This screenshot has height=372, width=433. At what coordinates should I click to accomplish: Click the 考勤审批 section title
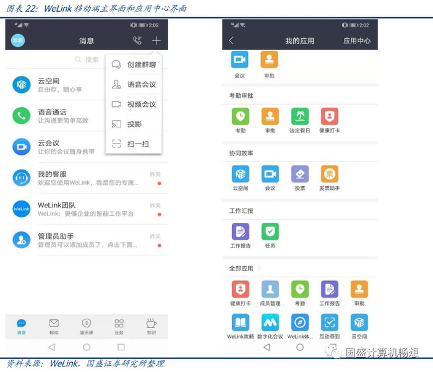[241, 95]
